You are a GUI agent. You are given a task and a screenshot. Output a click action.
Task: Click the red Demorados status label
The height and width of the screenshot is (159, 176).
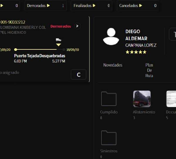[61, 26]
